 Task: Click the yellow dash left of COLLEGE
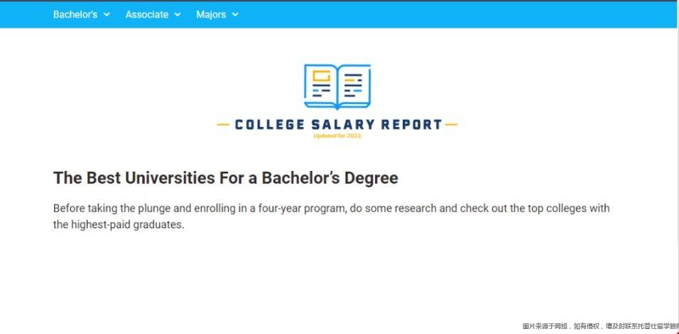[223, 125]
